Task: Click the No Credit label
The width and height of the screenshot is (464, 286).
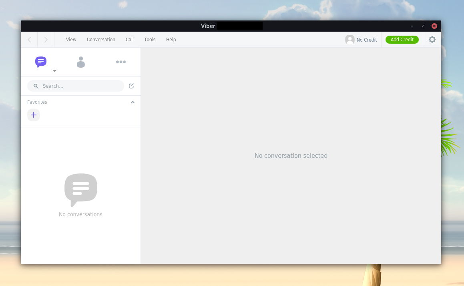Action: (367, 40)
